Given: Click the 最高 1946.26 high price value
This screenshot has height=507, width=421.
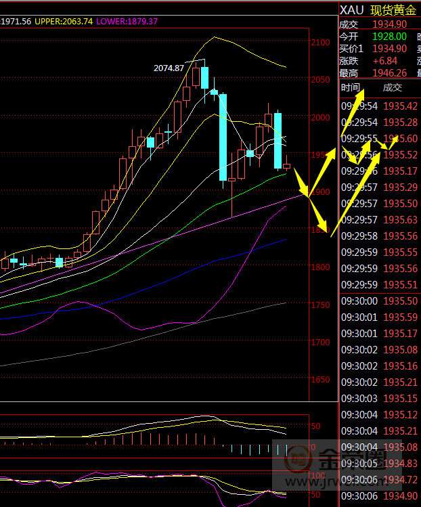Looking at the screenshot, I should [x=389, y=73].
